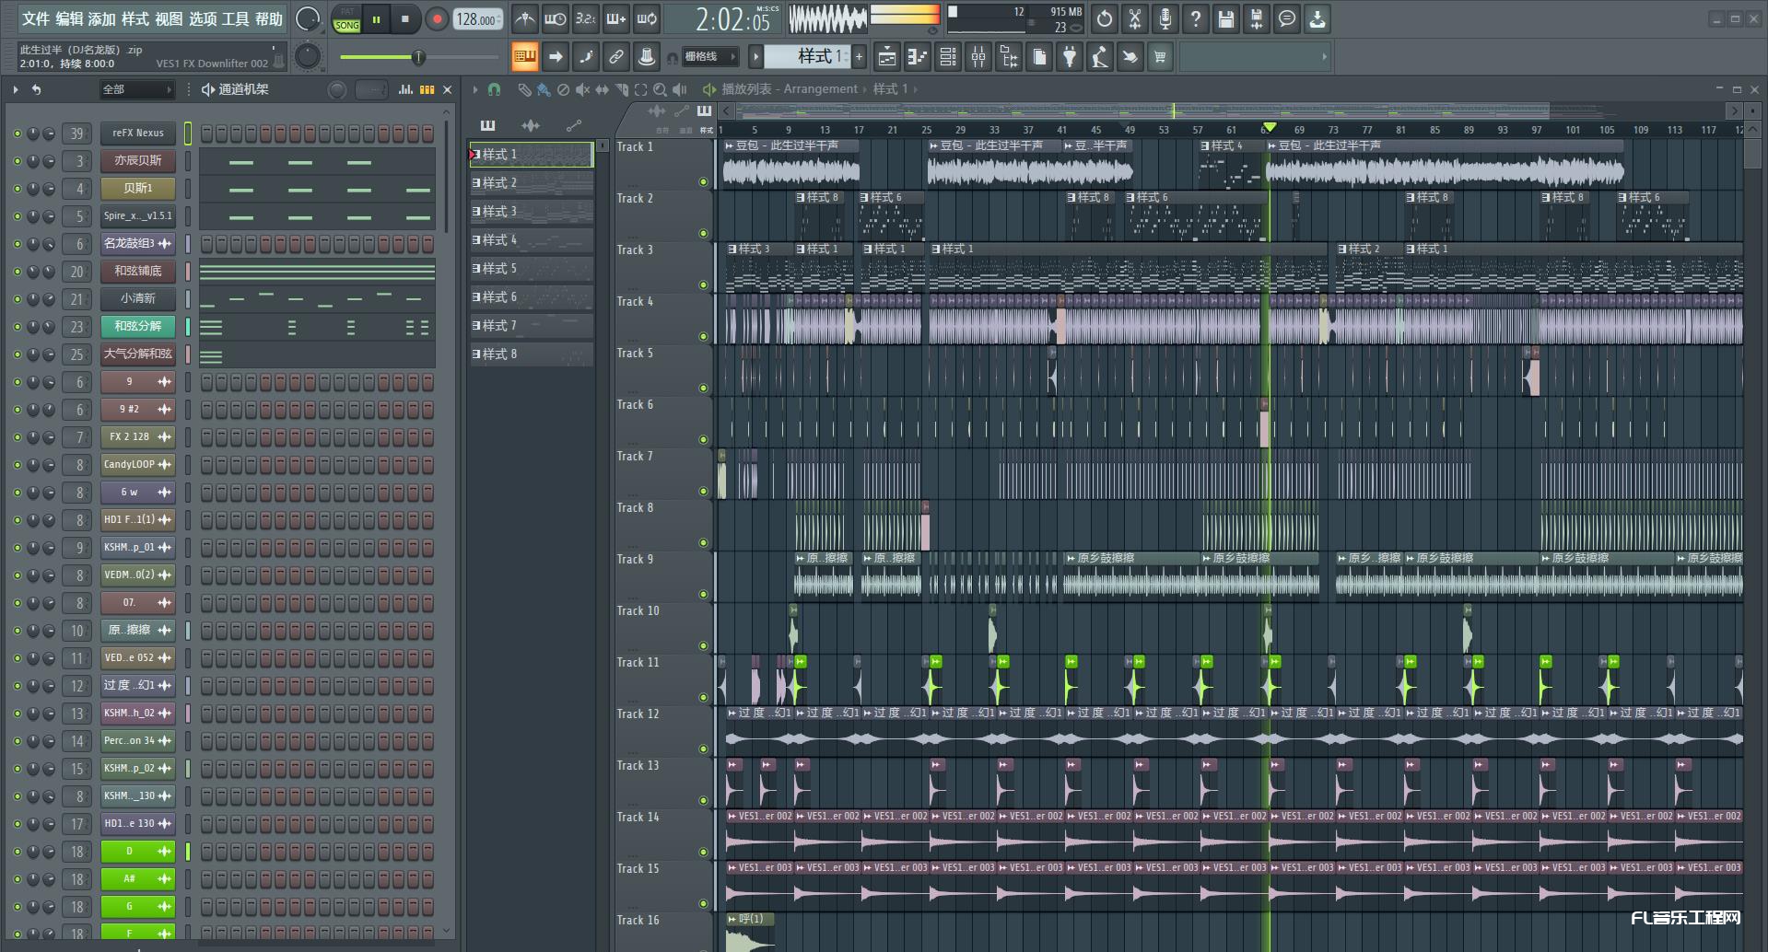Open the 全部 channel filter dropdown
The image size is (1768, 952).
pyautogui.click(x=137, y=89)
